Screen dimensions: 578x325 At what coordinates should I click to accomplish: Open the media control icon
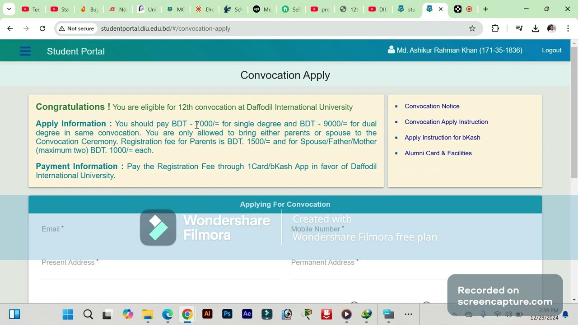pos(519,28)
